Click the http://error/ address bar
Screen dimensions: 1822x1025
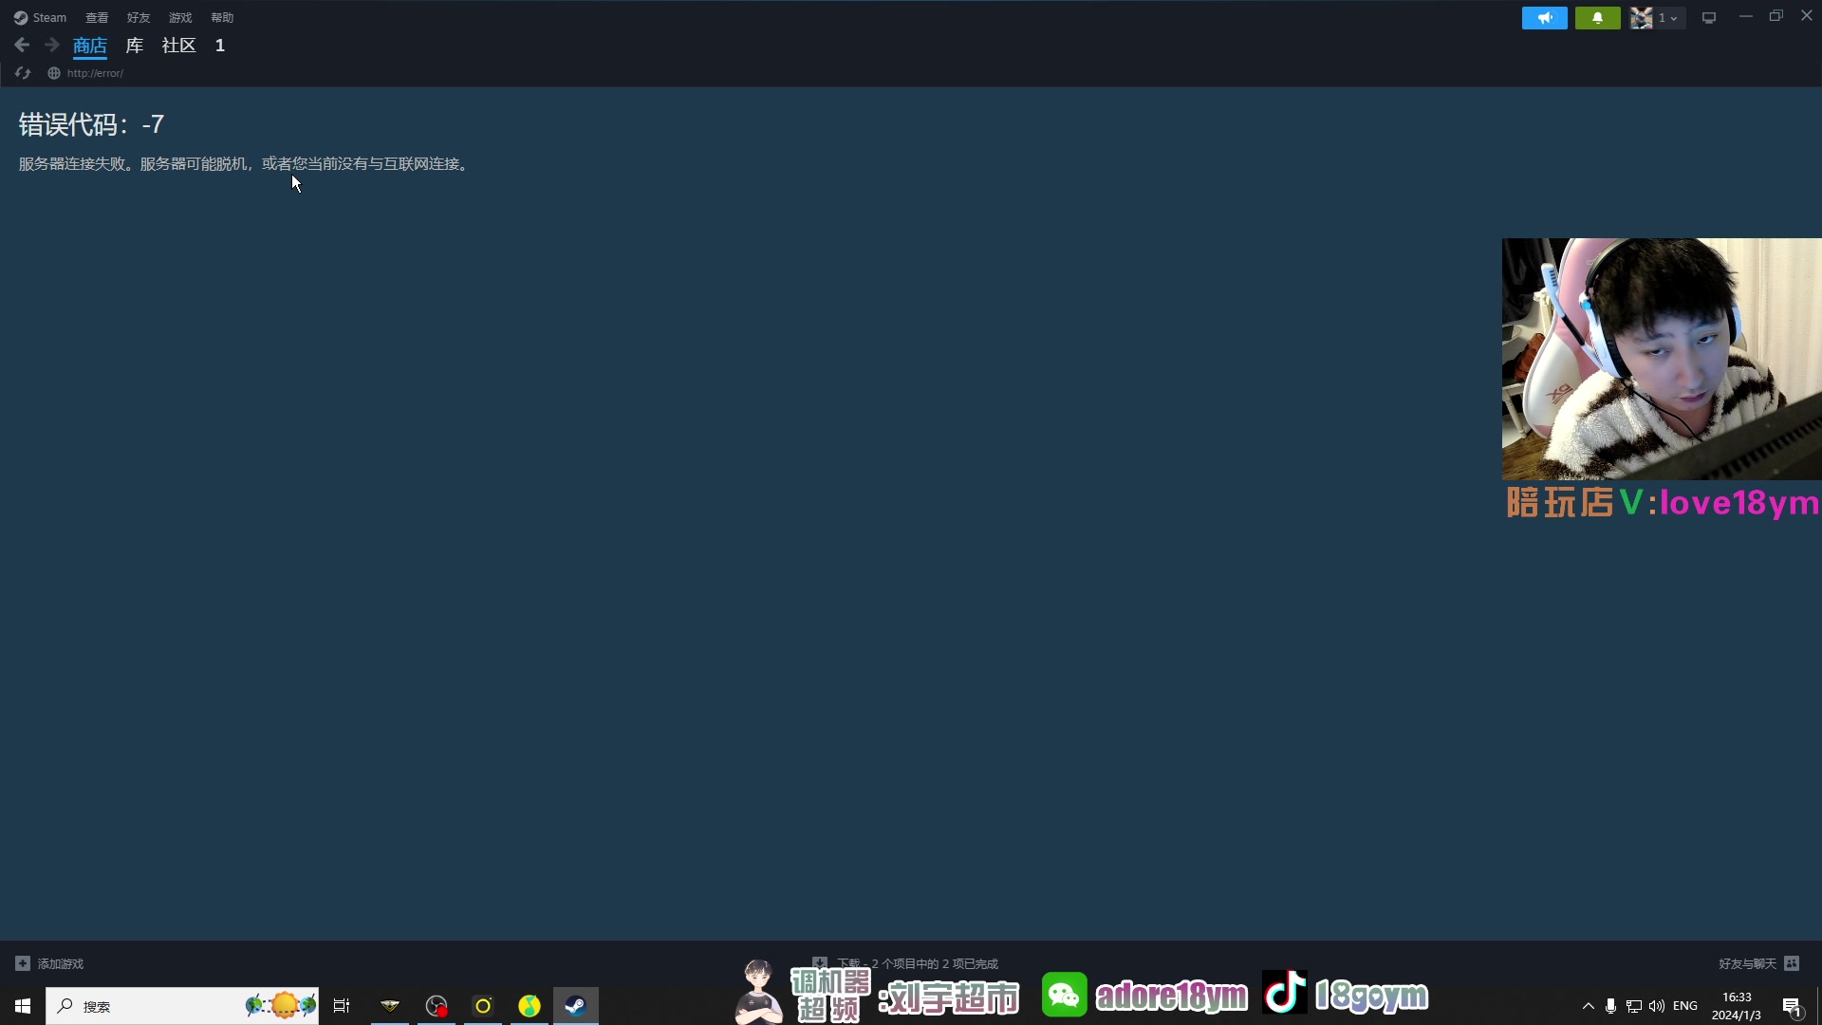[95, 73]
